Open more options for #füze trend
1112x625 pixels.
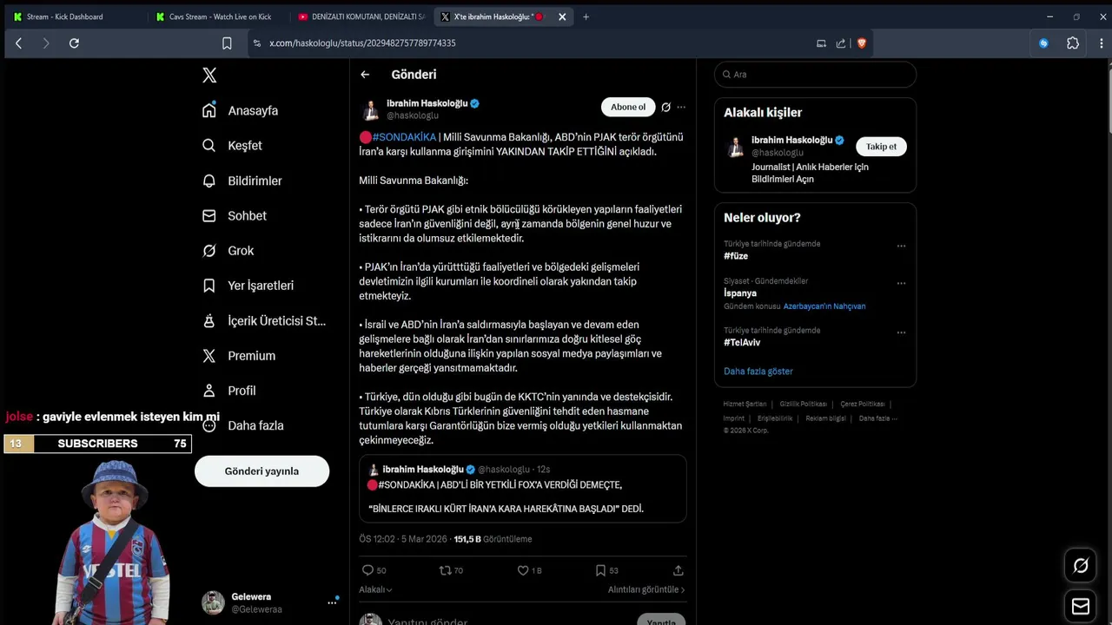(901, 246)
